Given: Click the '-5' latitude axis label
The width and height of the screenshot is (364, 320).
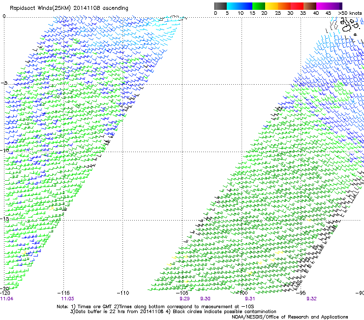Looking at the screenshot, I should 4,83.
